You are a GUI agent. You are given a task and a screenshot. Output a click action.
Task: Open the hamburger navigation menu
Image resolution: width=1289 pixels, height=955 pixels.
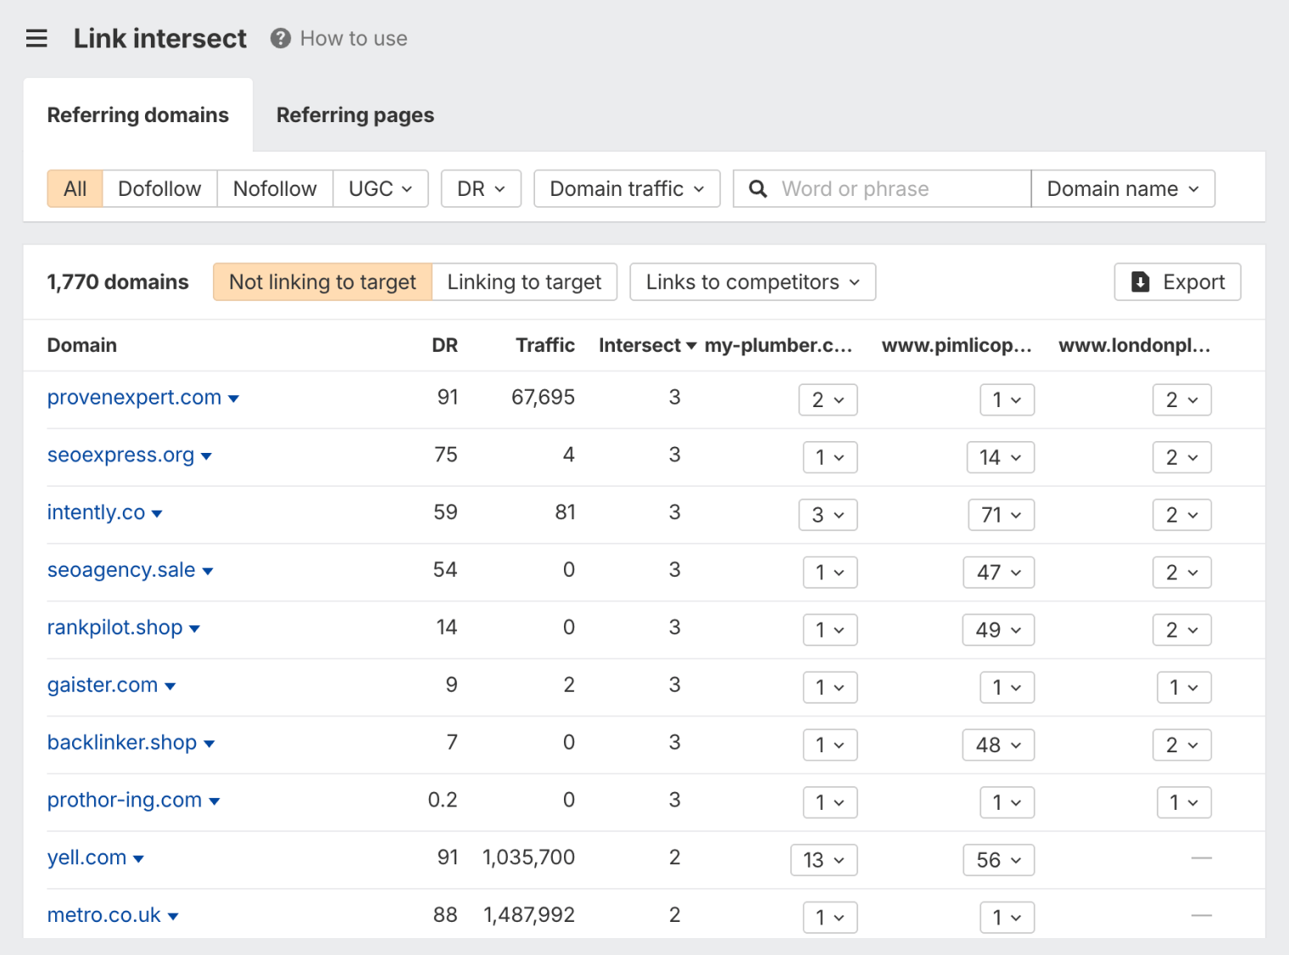[36, 37]
